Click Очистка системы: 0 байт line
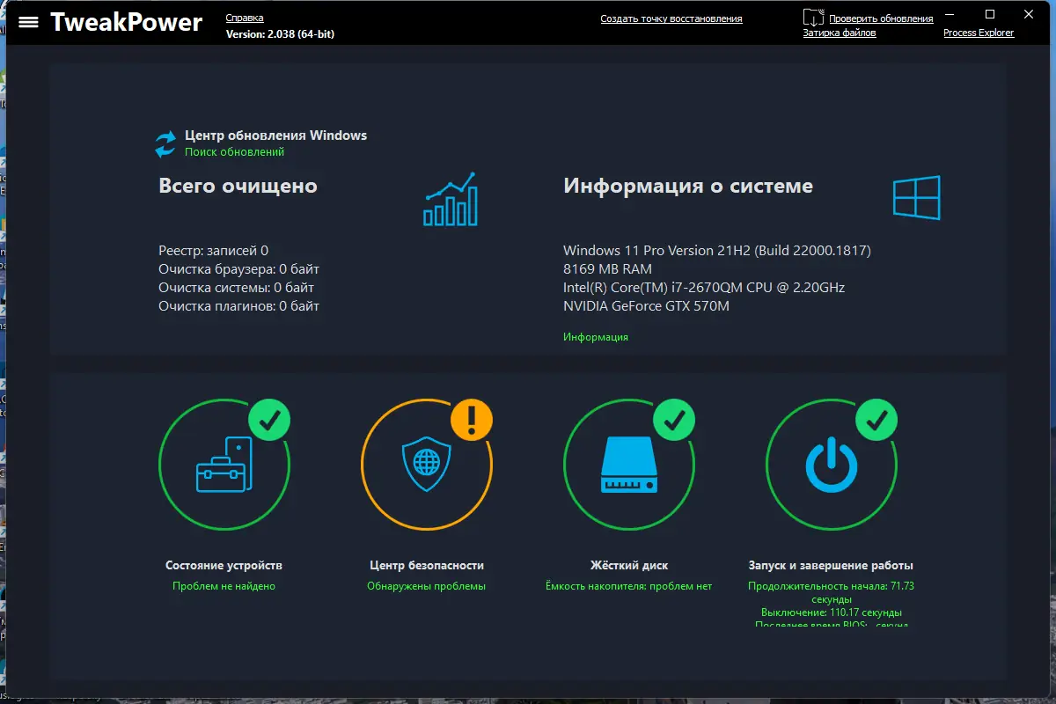The width and height of the screenshot is (1056, 704). point(236,288)
